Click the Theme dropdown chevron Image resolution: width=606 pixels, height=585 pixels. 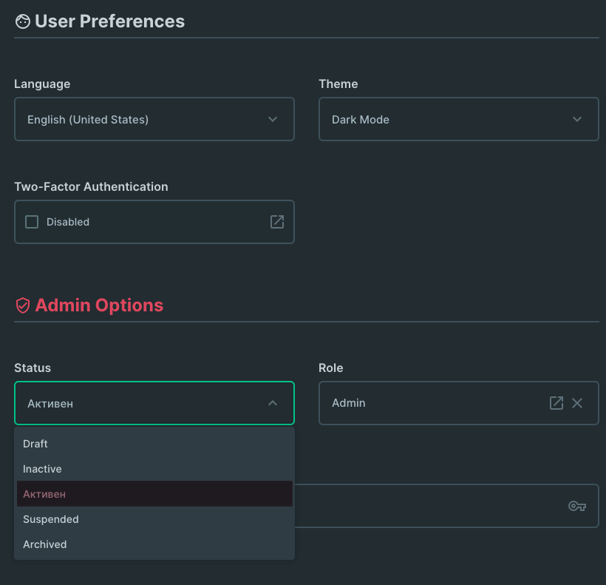tap(577, 119)
